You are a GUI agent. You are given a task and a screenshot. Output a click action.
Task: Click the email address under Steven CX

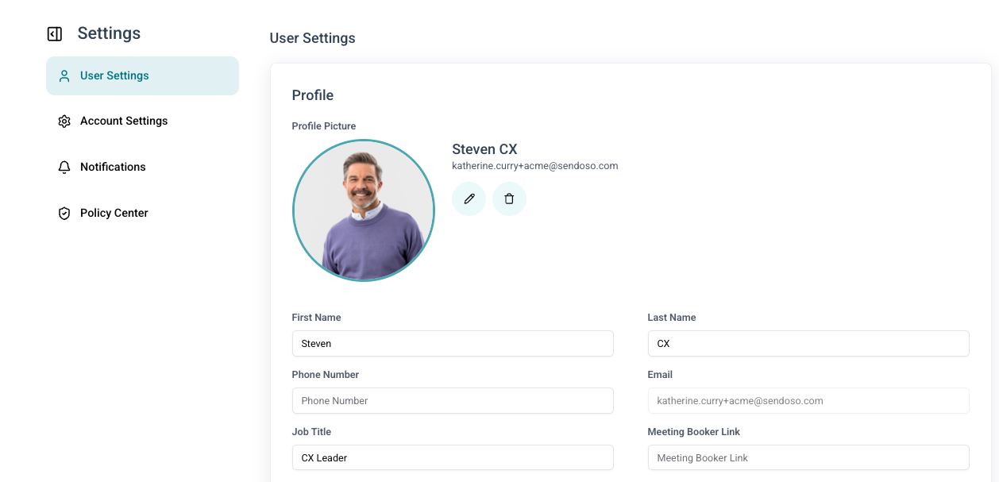534,166
